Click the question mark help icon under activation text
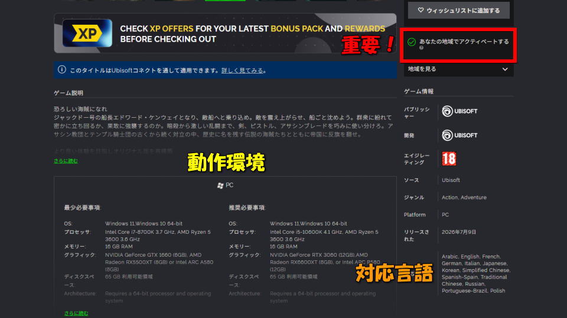This screenshot has width=567, height=318. [x=421, y=48]
